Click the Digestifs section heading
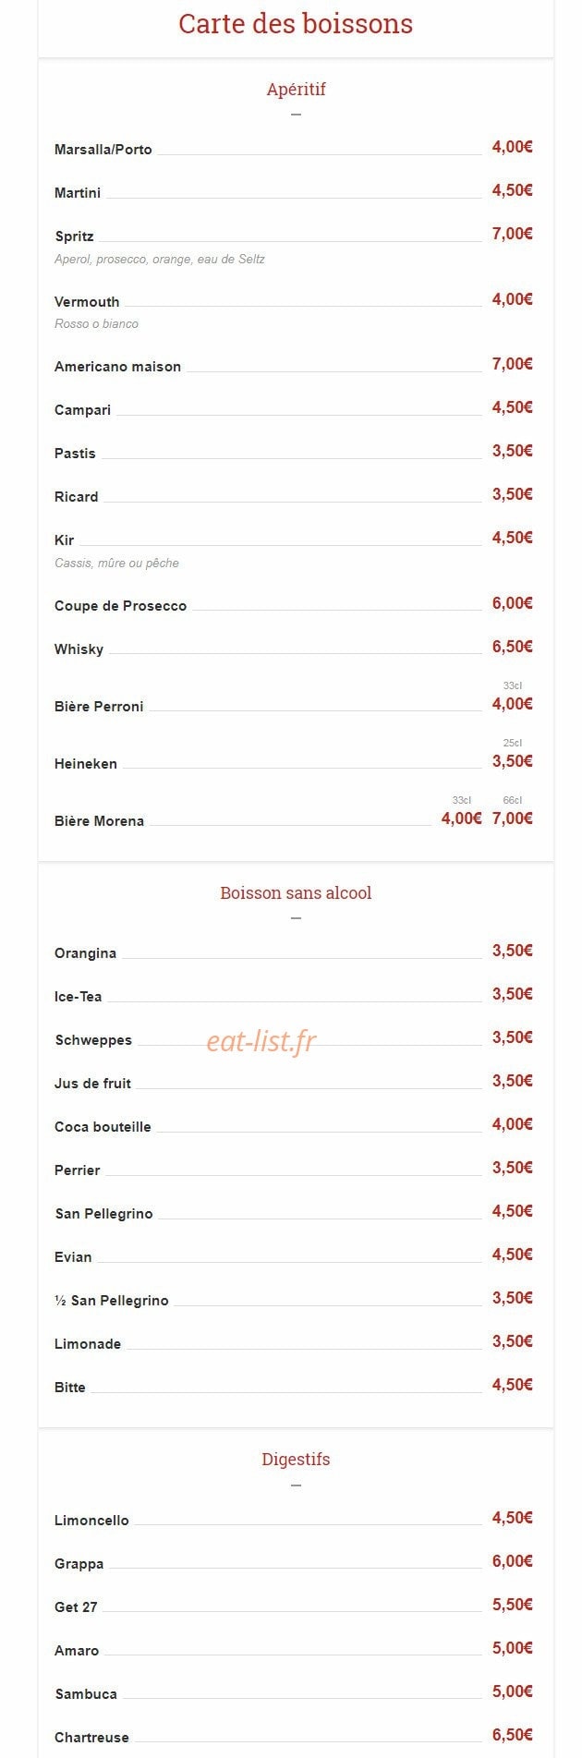The width and height of the screenshot is (582, 1758). coord(296,1460)
